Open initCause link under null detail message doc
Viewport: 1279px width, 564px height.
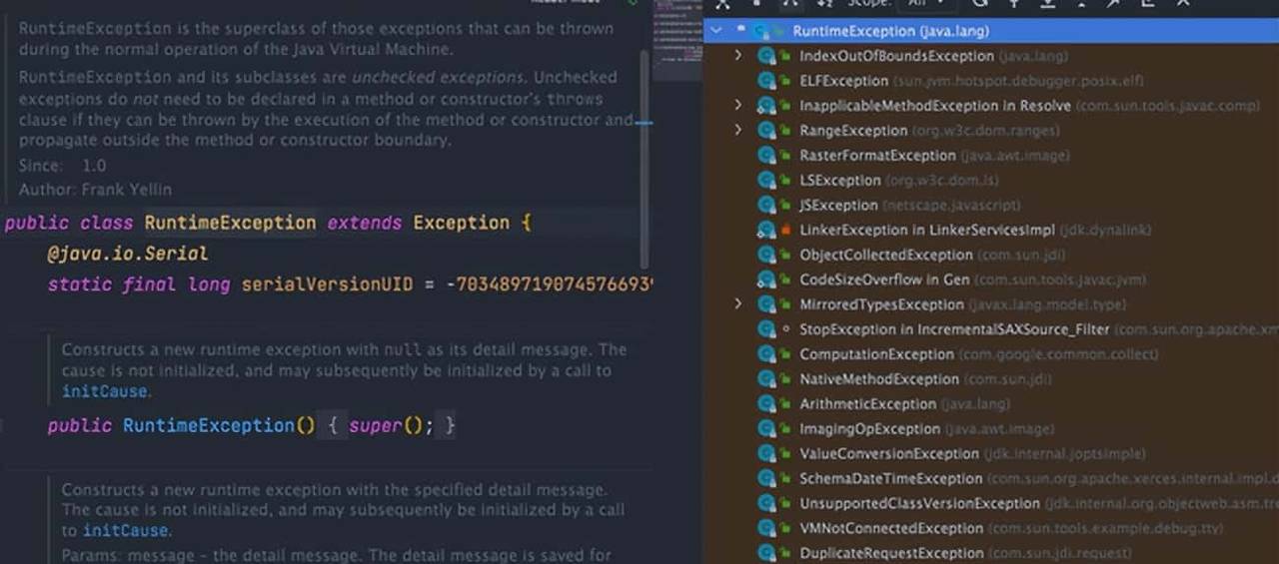point(104,391)
